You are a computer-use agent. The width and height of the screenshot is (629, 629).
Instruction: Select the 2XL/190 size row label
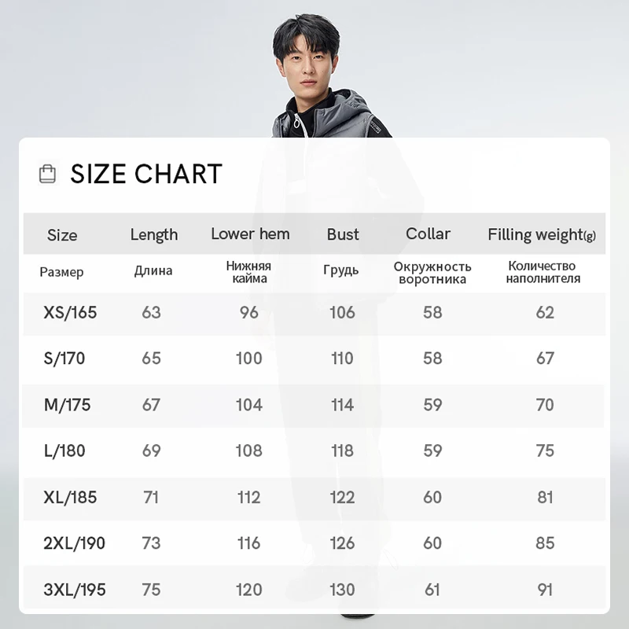pyautogui.click(x=74, y=543)
